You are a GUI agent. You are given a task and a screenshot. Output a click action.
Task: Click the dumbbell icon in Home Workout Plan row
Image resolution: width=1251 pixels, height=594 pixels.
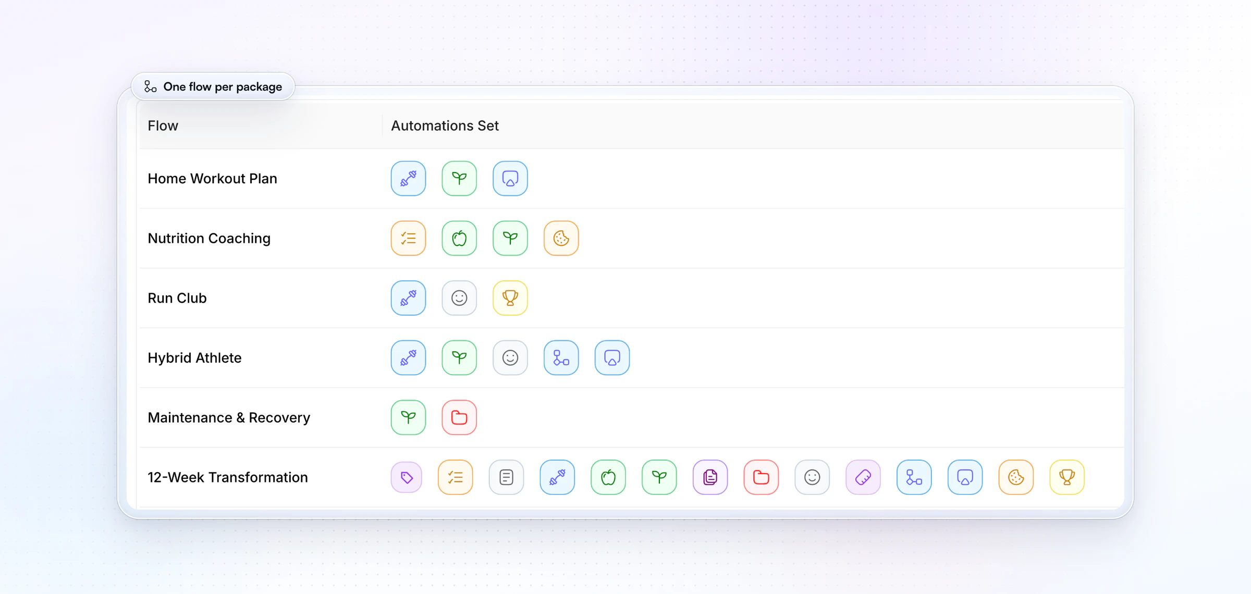[408, 179]
